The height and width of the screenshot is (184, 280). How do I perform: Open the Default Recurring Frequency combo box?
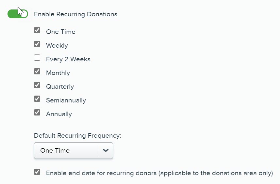click(67, 150)
